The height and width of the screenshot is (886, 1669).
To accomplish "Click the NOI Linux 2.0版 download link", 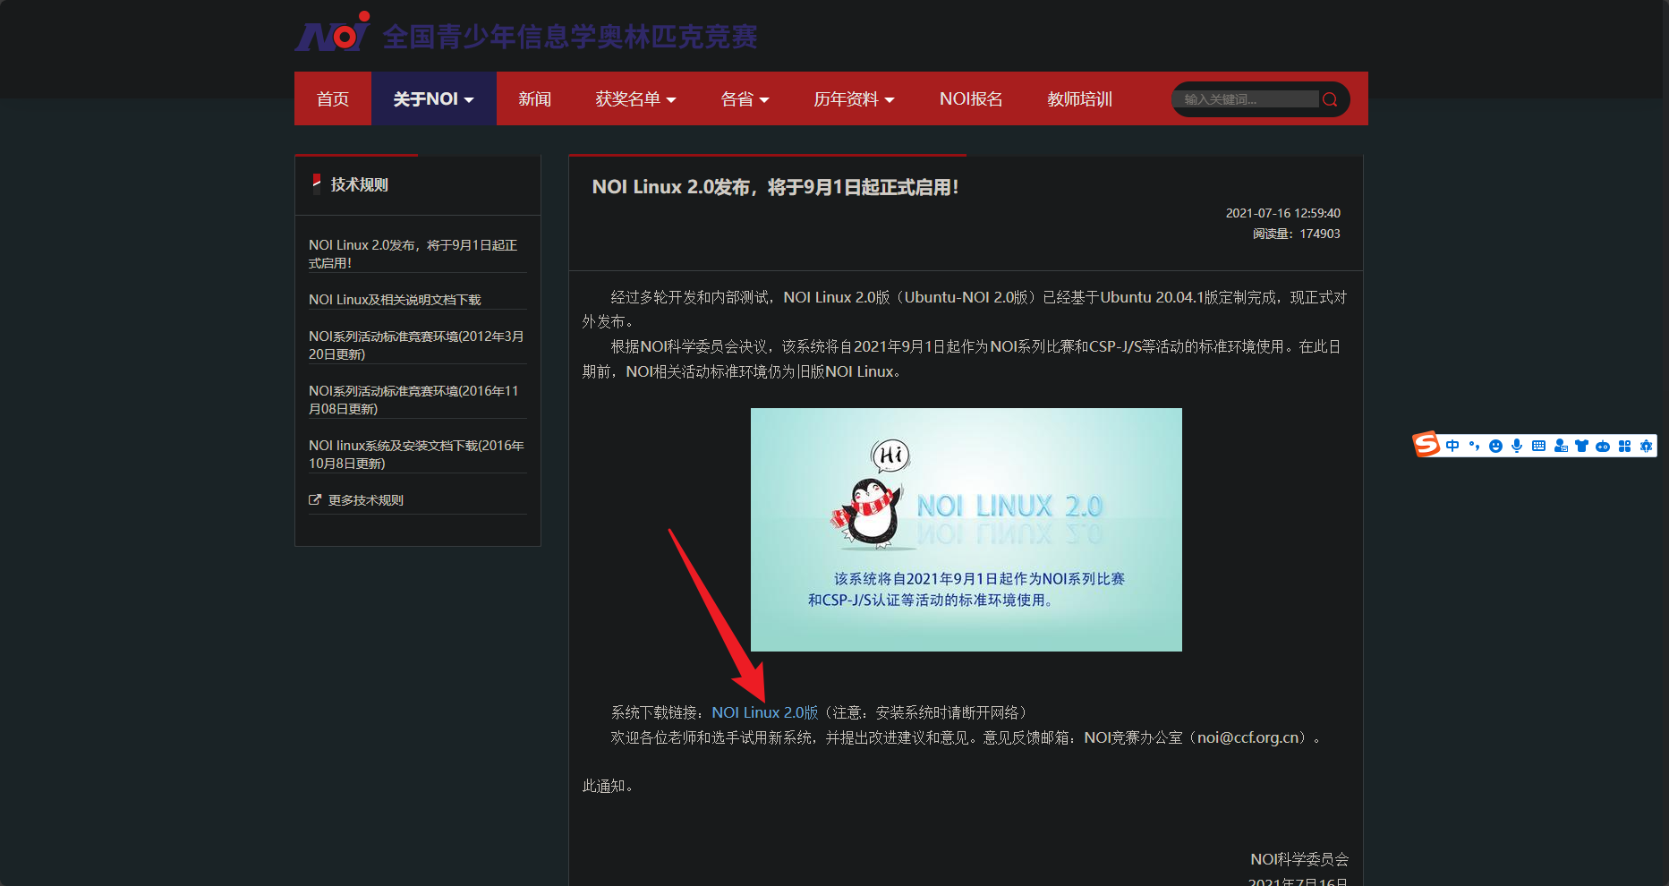I will point(764,712).
